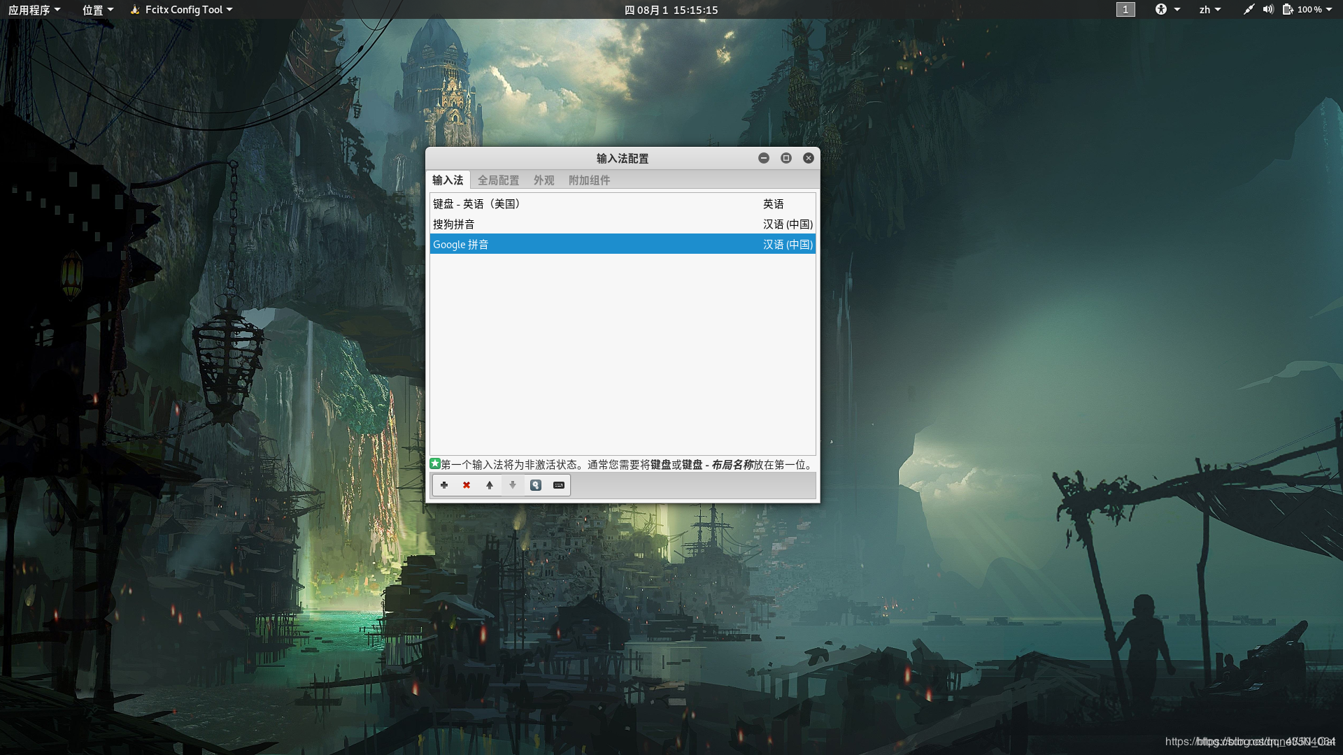This screenshot has height=755, width=1343.
Task: Select 键盘 - 英语（美国） input method row
Action: pyautogui.click(x=623, y=204)
